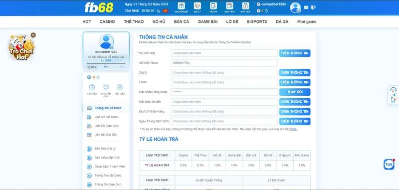Click the Email input field
Image resolution: width=399 pixels, height=190 pixels.
[x=224, y=82]
